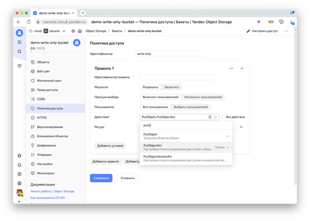Open notifications bell icon in the left rail
This screenshot has width=310, height=221.
[x=19, y=165]
